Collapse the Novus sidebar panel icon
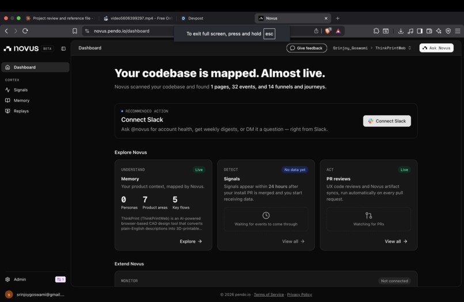The width and height of the screenshot is (464, 302). coord(63,48)
